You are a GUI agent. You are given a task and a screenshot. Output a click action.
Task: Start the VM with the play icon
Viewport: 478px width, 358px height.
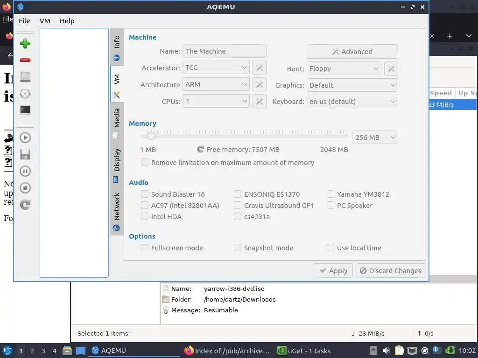25,138
